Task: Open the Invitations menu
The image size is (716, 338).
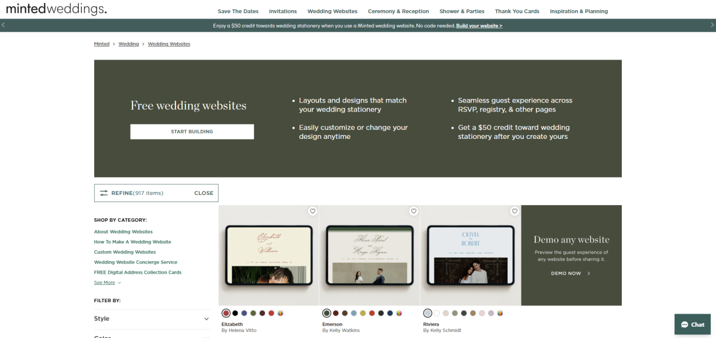Action: tap(283, 11)
